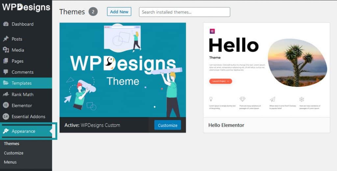This screenshot has width=337, height=171.
Task: Click the Comments speech bubble icon
Action: pyautogui.click(x=6, y=72)
